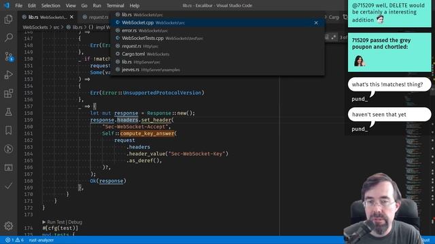435x244 pixels.
Task: Select jeeves.rs in quick open list
Action: click(217, 70)
